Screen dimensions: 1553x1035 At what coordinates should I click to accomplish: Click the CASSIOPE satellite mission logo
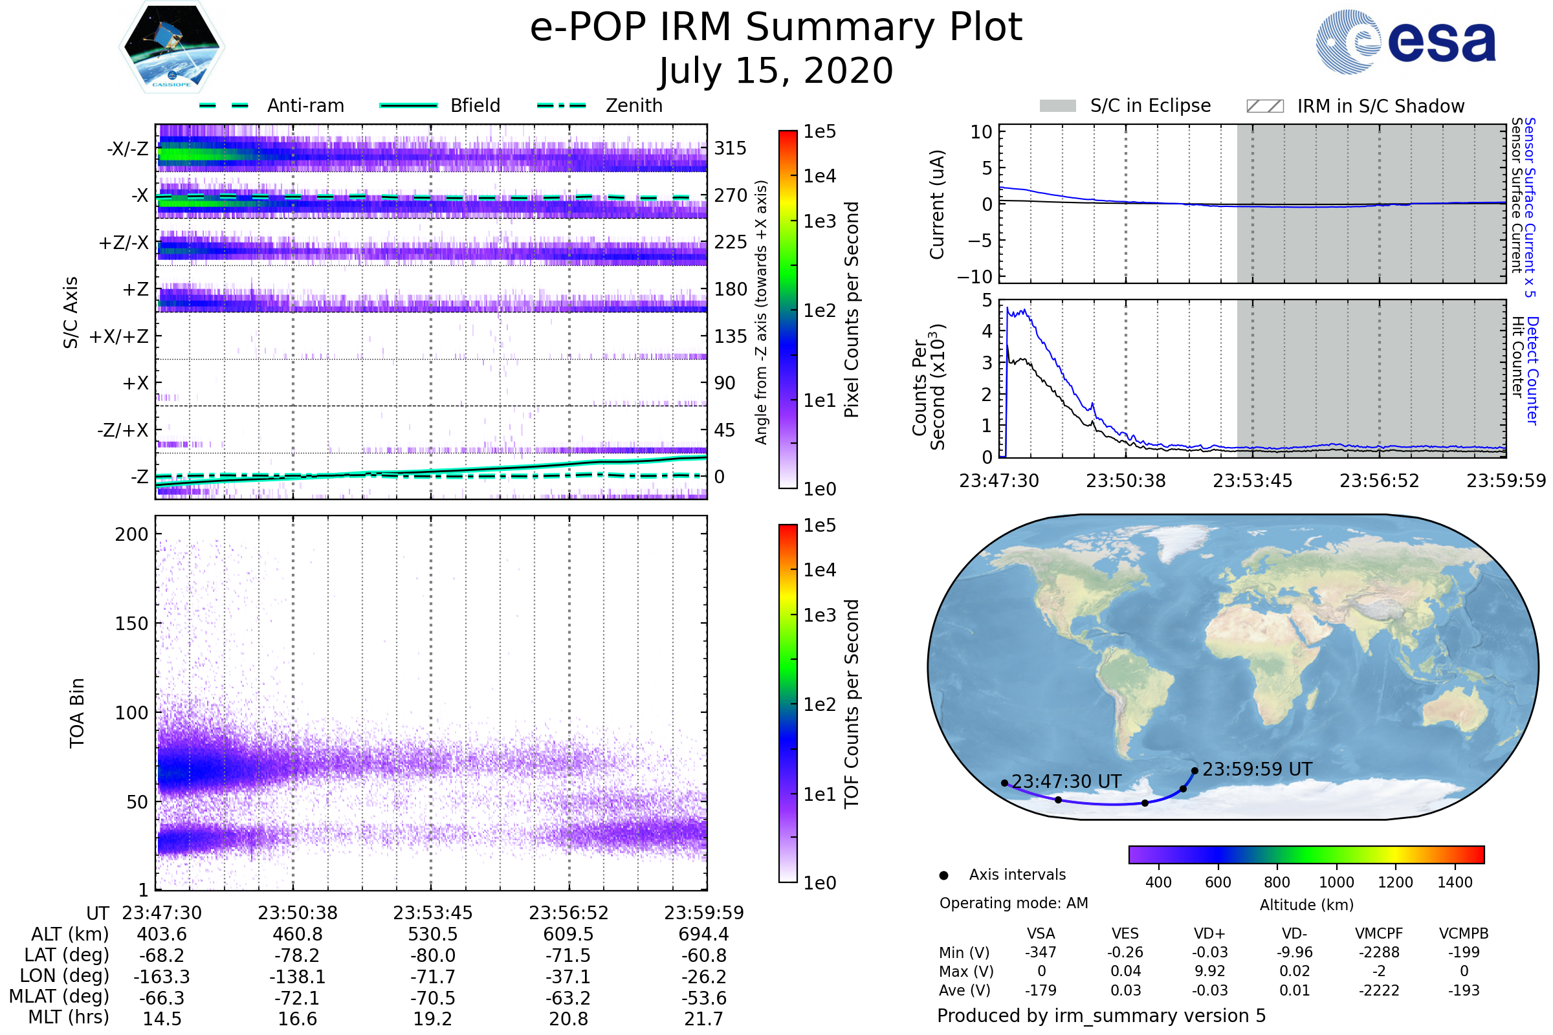tap(171, 47)
